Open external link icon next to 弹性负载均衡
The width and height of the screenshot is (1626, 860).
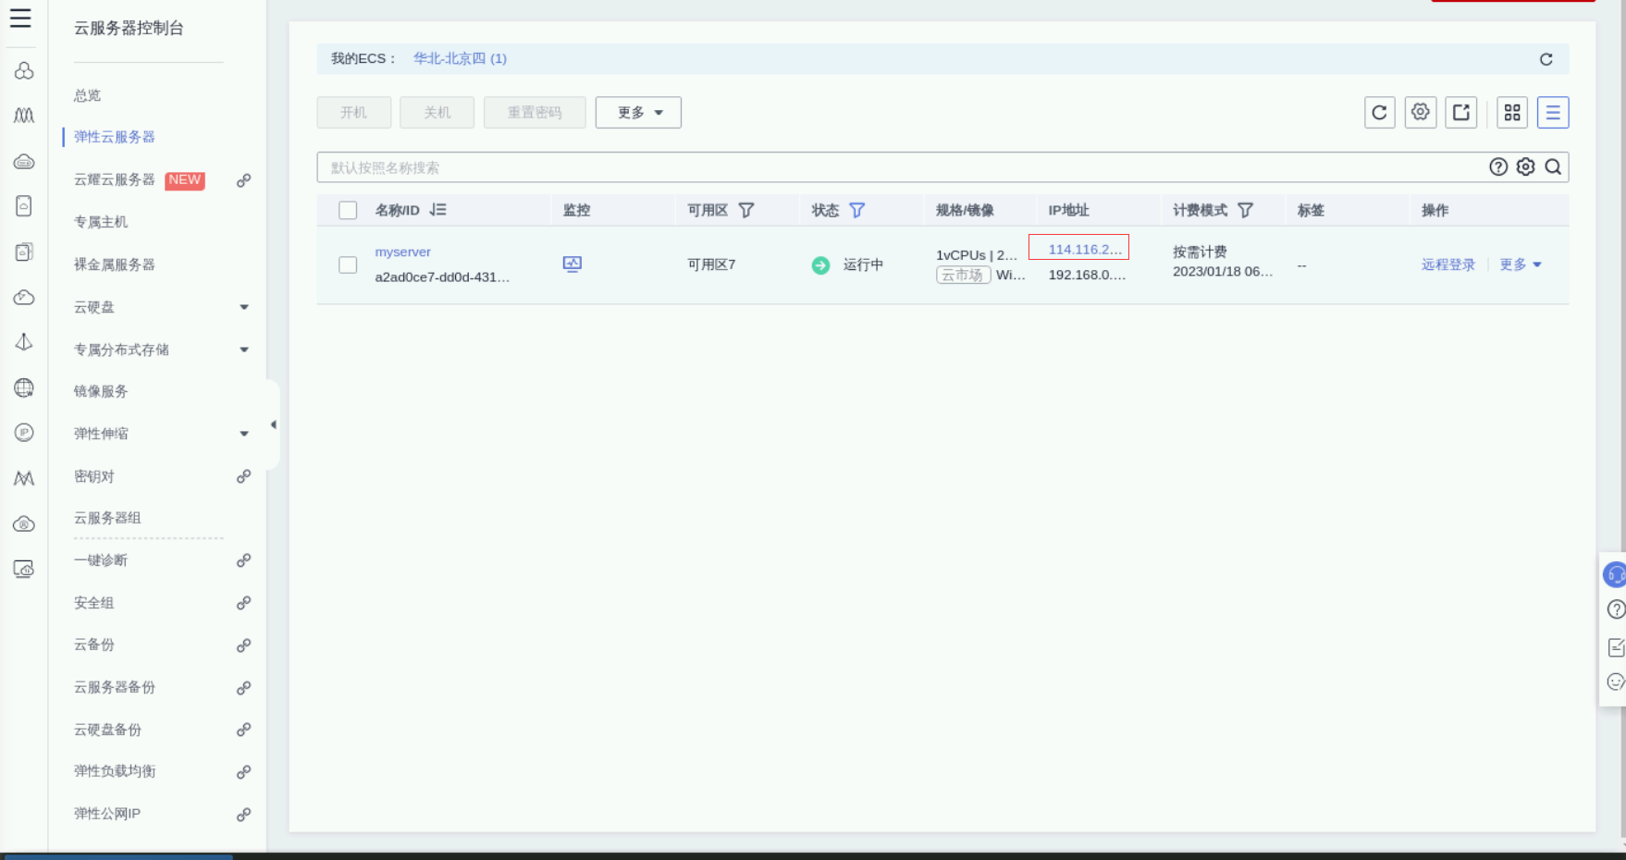(243, 772)
